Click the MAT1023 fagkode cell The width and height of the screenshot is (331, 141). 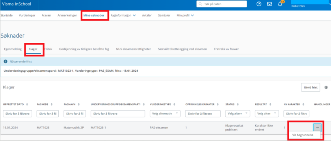pyautogui.click(x=43, y=127)
